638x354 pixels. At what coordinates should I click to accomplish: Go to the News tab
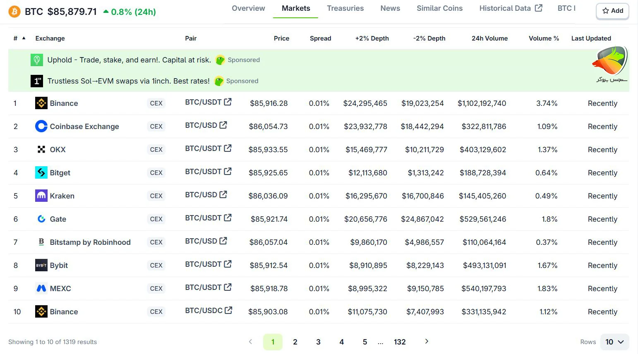(390, 8)
